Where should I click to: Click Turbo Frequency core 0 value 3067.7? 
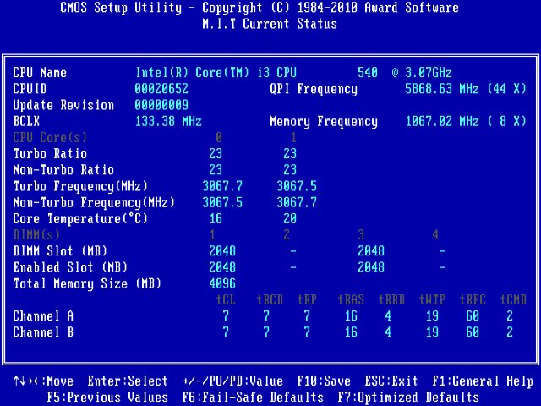(x=222, y=186)
